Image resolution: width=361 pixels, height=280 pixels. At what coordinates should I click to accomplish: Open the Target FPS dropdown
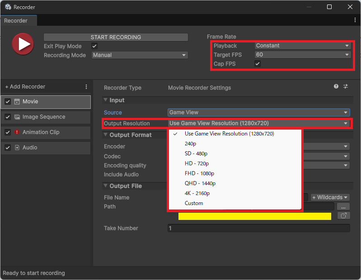[x=302, y=55]
